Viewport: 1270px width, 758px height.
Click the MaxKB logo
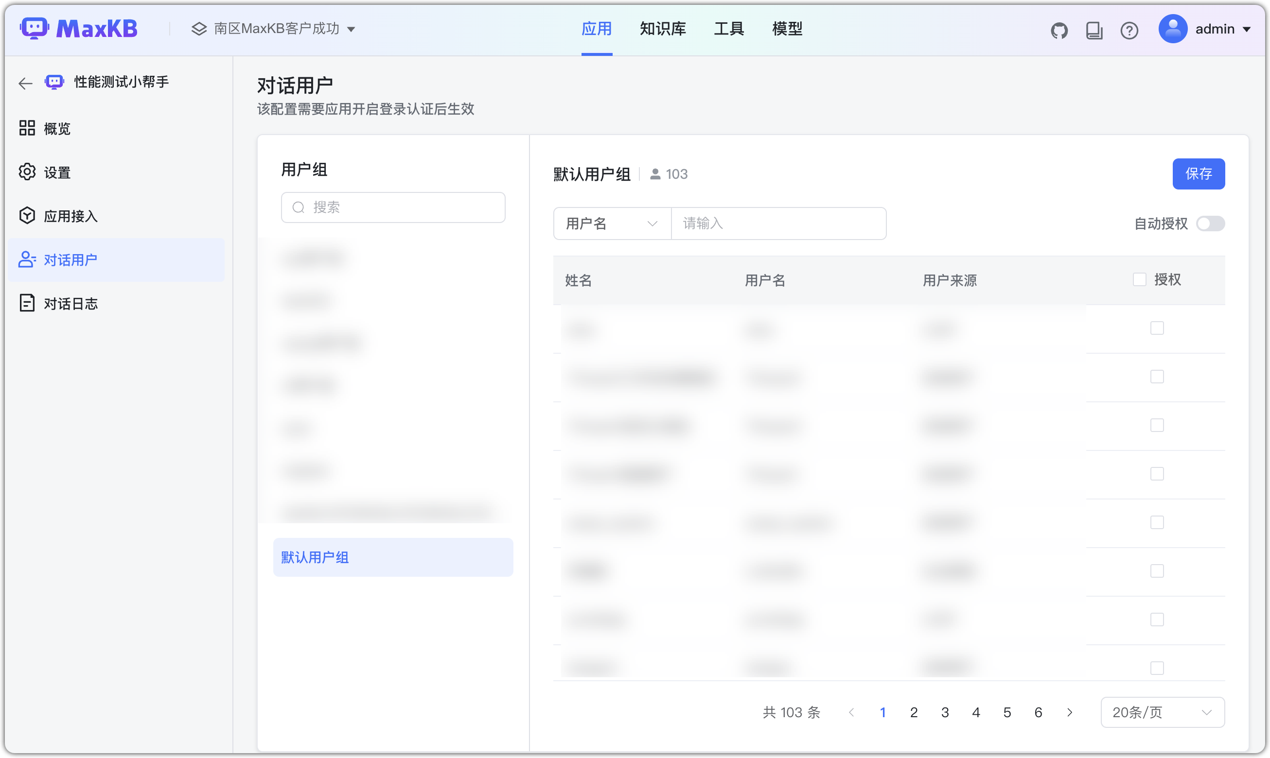point(78,29)
